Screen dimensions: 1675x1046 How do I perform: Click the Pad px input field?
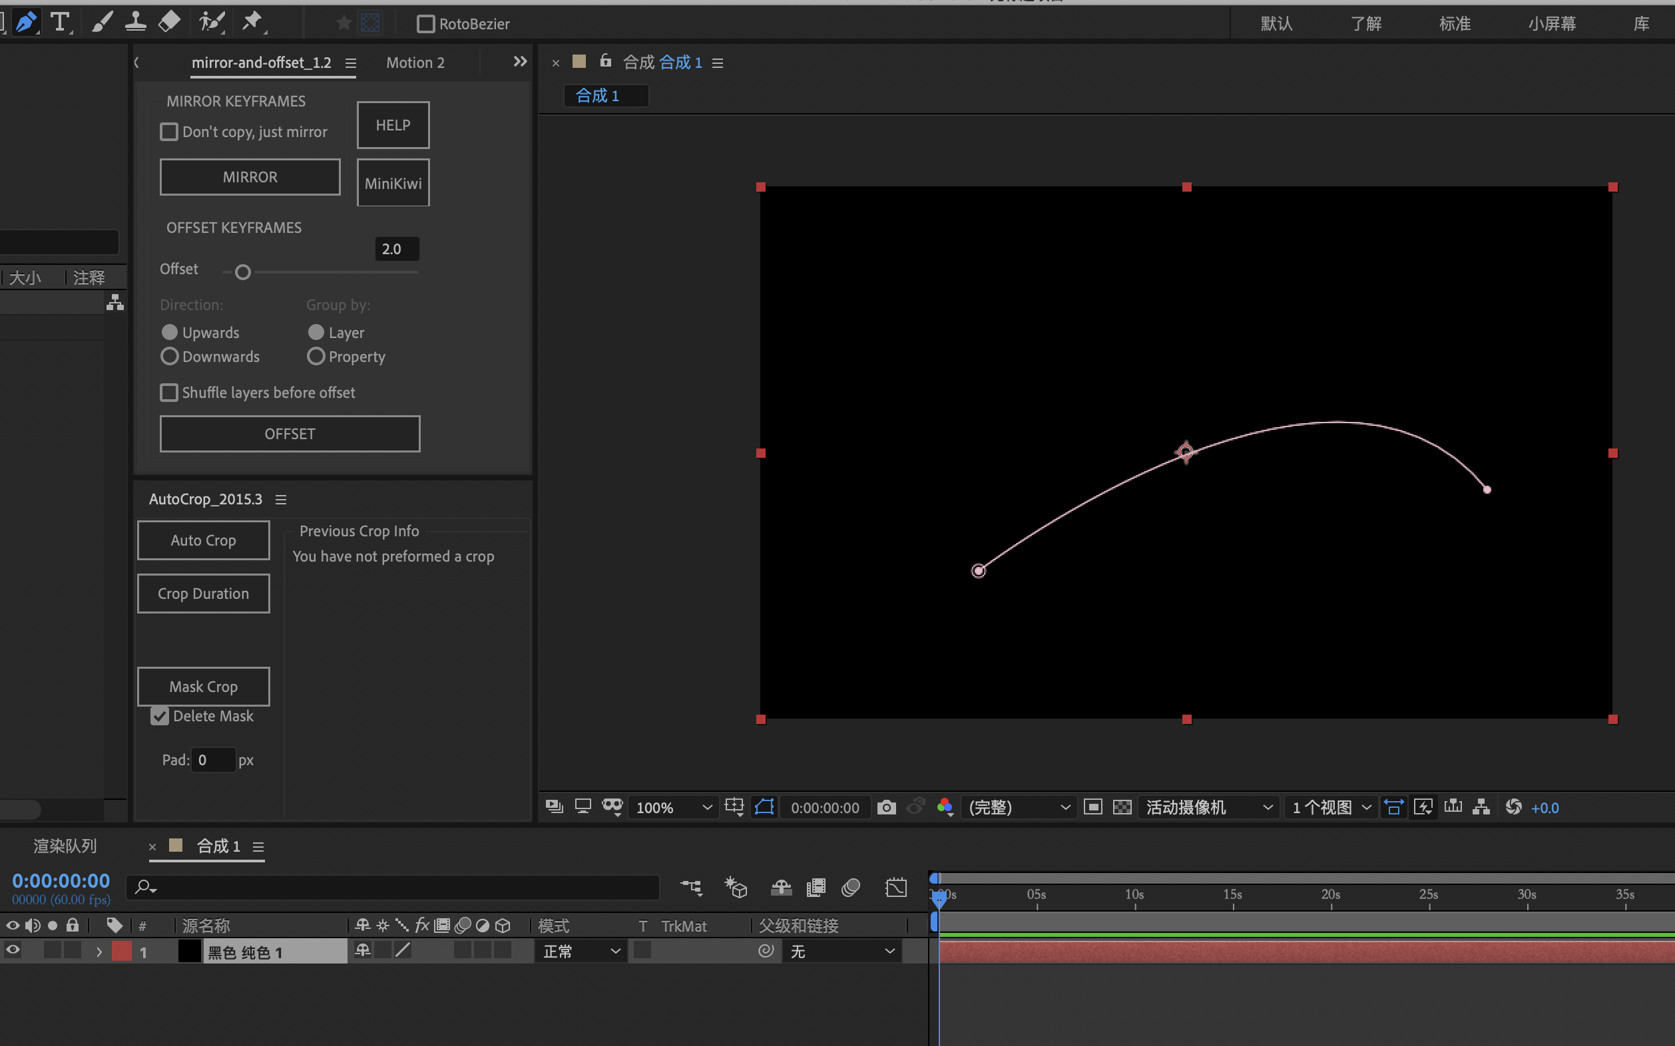click(213, 760)
